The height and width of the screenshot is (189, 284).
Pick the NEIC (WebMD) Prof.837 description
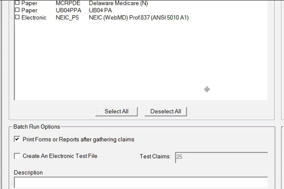pyautogui.click(x=139, y=18)
